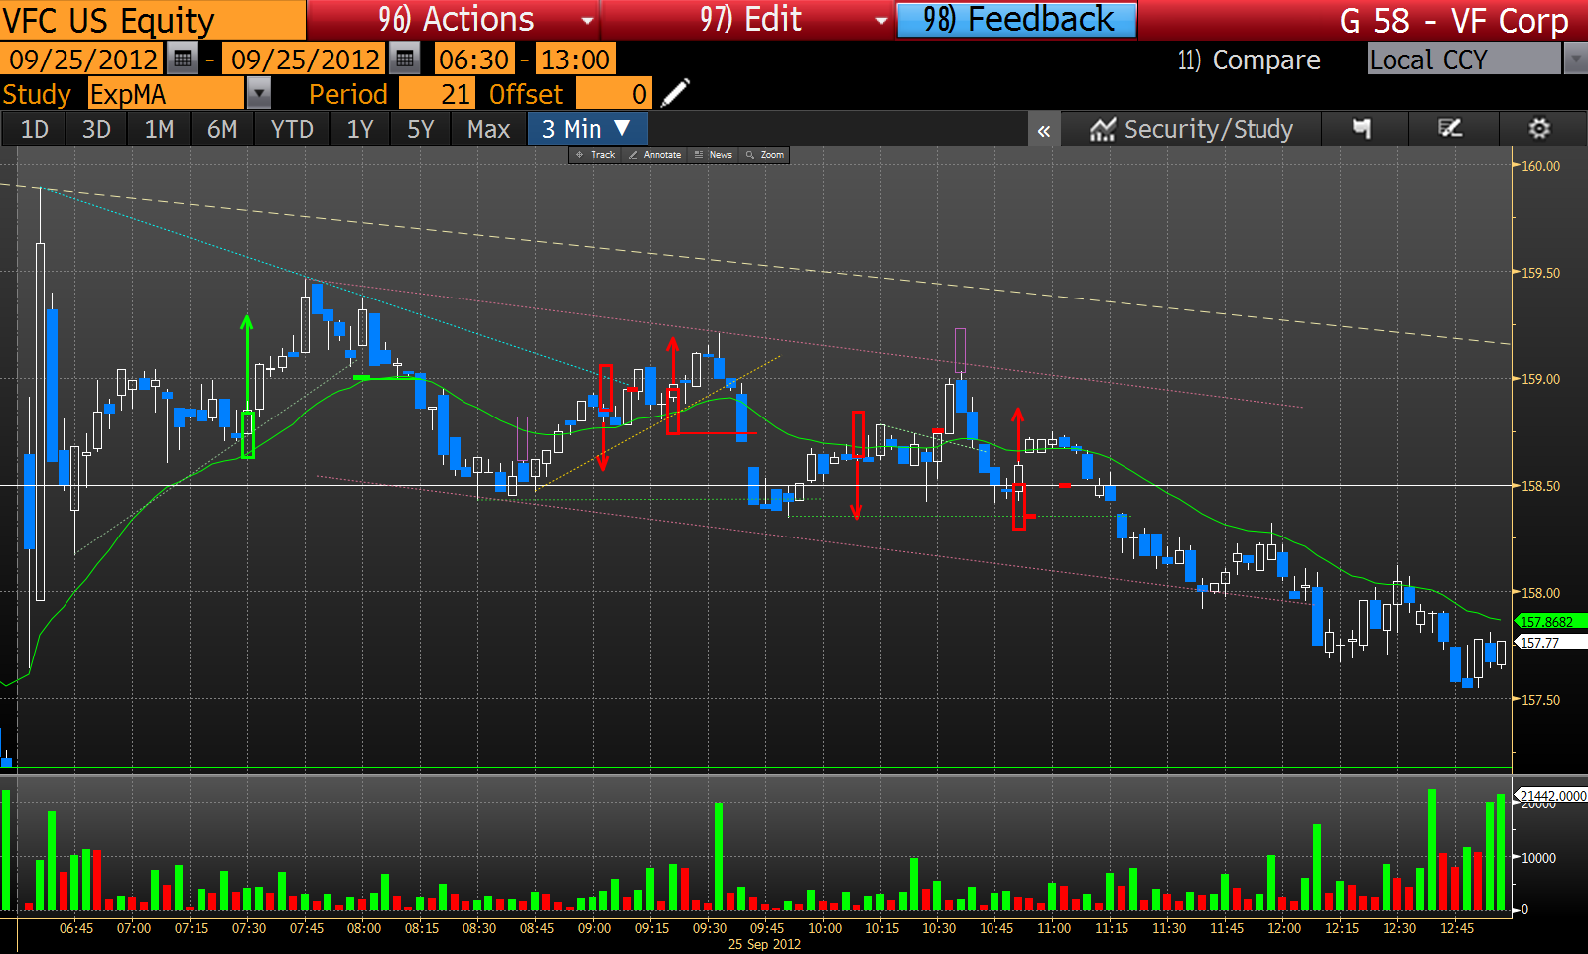Click the end date field 09/25/2012
Viewport: 1588px width, 954px height.
(306, 60)
